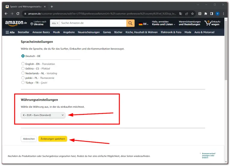The width and height of the screenshot is (231, 167).
Task: Go to Games category
Action: point(107,32)
